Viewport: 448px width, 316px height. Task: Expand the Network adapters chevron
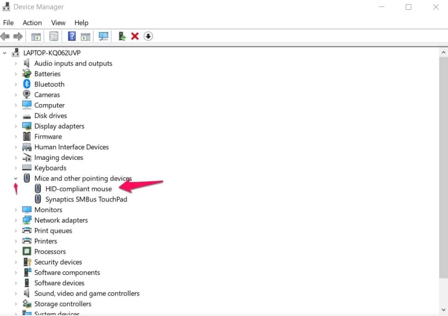16,220
